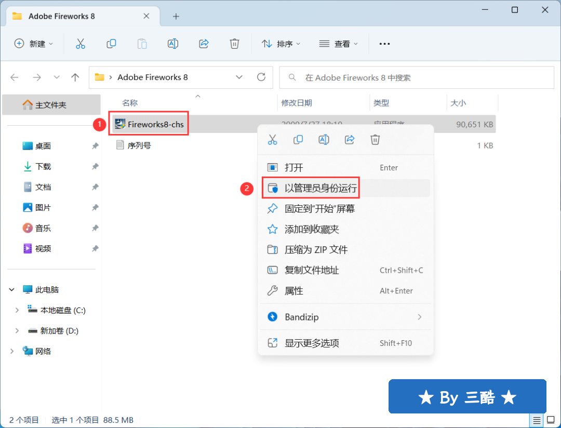
Task: Click the Delete trash icon in the toolbar
Action: coord(234,44)
